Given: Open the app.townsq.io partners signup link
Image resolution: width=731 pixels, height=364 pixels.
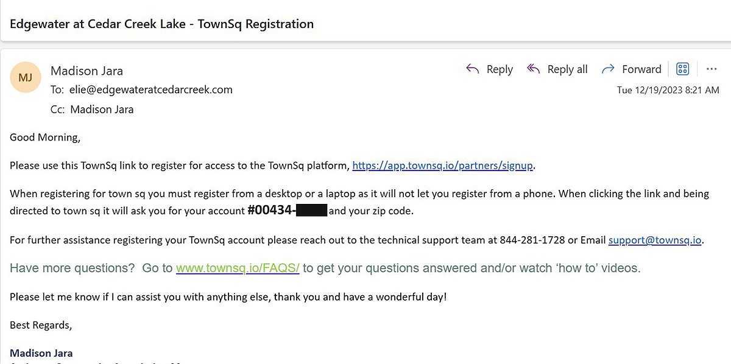Looking at the screenshot, I should pyautogui.click(x=443, y=166).
